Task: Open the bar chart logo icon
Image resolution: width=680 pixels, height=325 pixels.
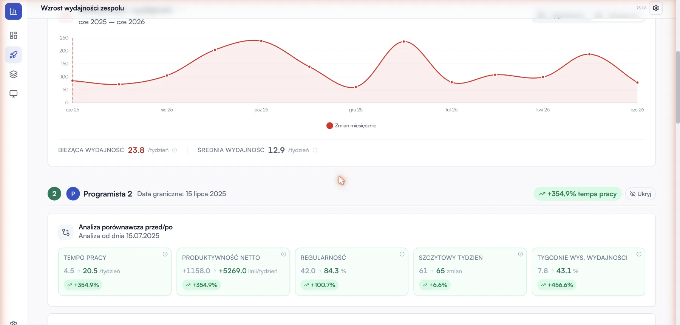Action: 13,11
